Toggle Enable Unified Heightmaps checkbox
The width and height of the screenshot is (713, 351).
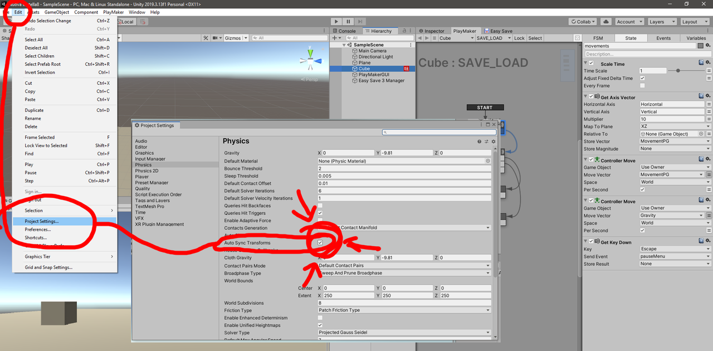(320, 325)
